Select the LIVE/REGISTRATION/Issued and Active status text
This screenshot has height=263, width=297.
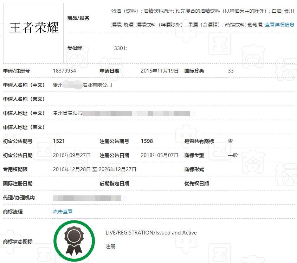tap(151, 233)
